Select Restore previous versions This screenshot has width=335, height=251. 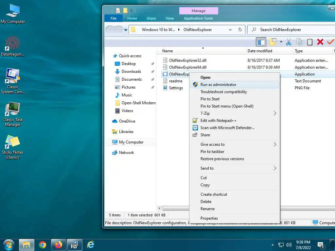point(234,159)
